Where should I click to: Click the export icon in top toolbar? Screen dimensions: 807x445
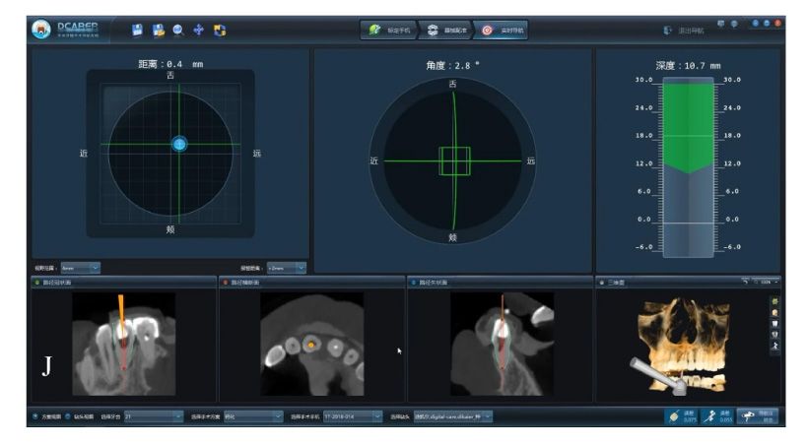(220, 30)
